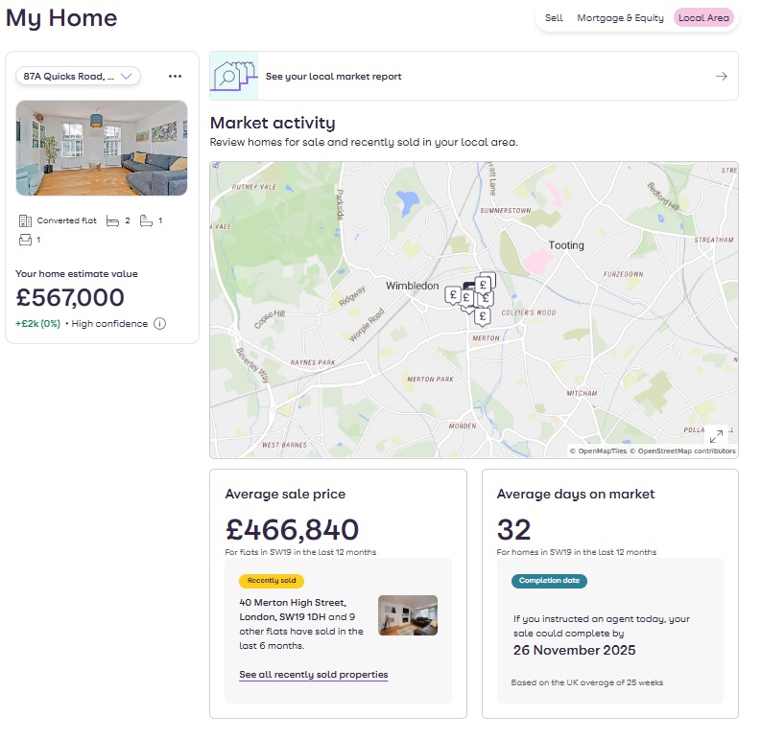Viewport: 761px width, 739px height.
Task: Click the OpenMapTiles attribution link
Action: coord(598,450)
